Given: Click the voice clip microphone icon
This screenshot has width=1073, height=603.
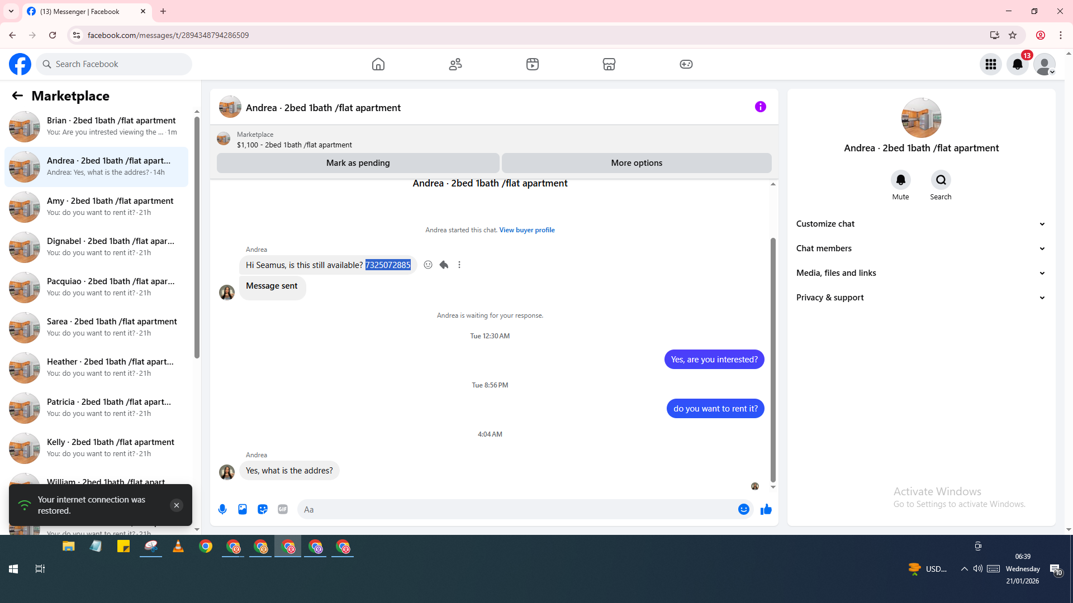Looking at the screenshot, I should (x=222, y=509).
